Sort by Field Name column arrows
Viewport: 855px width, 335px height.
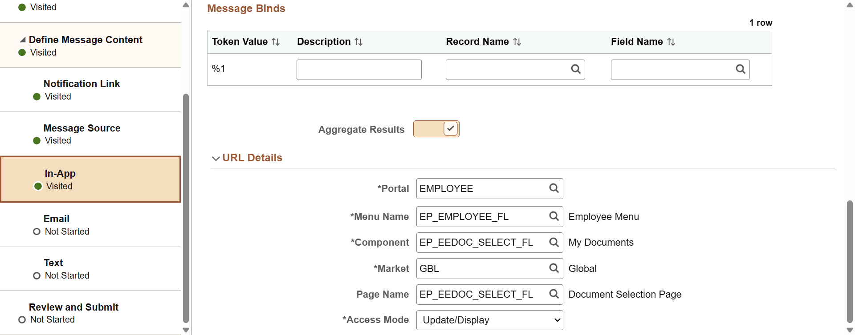pyautogui.click(x=671, y=42)
